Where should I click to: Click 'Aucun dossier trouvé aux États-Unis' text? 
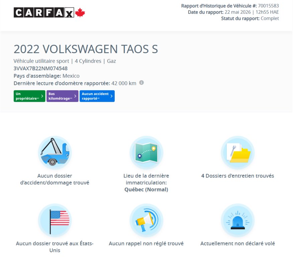click(x=55, y=247)
